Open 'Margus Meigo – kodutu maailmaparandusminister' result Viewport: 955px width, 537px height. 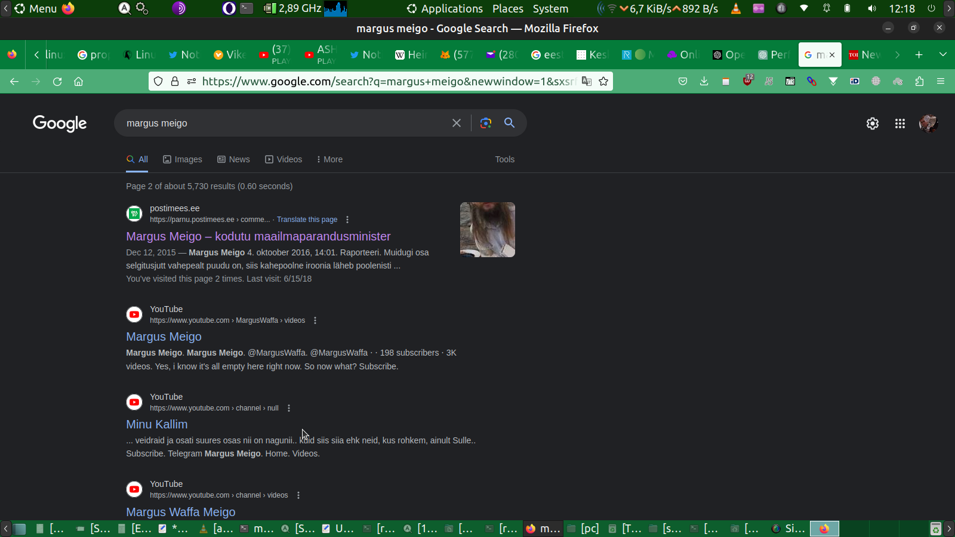point(258,236)
